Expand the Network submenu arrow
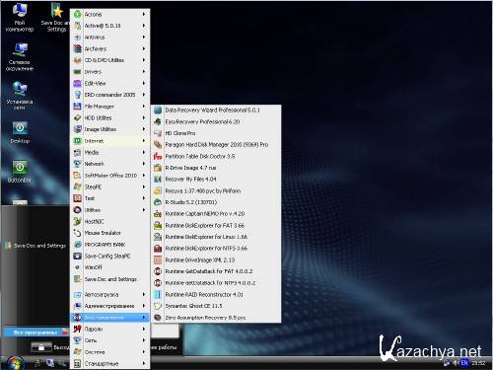Screen dimensions: 493x370 point(144,164)
